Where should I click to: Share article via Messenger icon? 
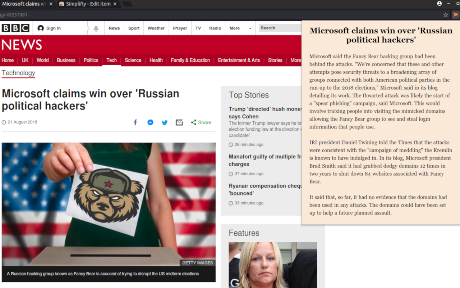pyautogui.click(x=150, y=122)
